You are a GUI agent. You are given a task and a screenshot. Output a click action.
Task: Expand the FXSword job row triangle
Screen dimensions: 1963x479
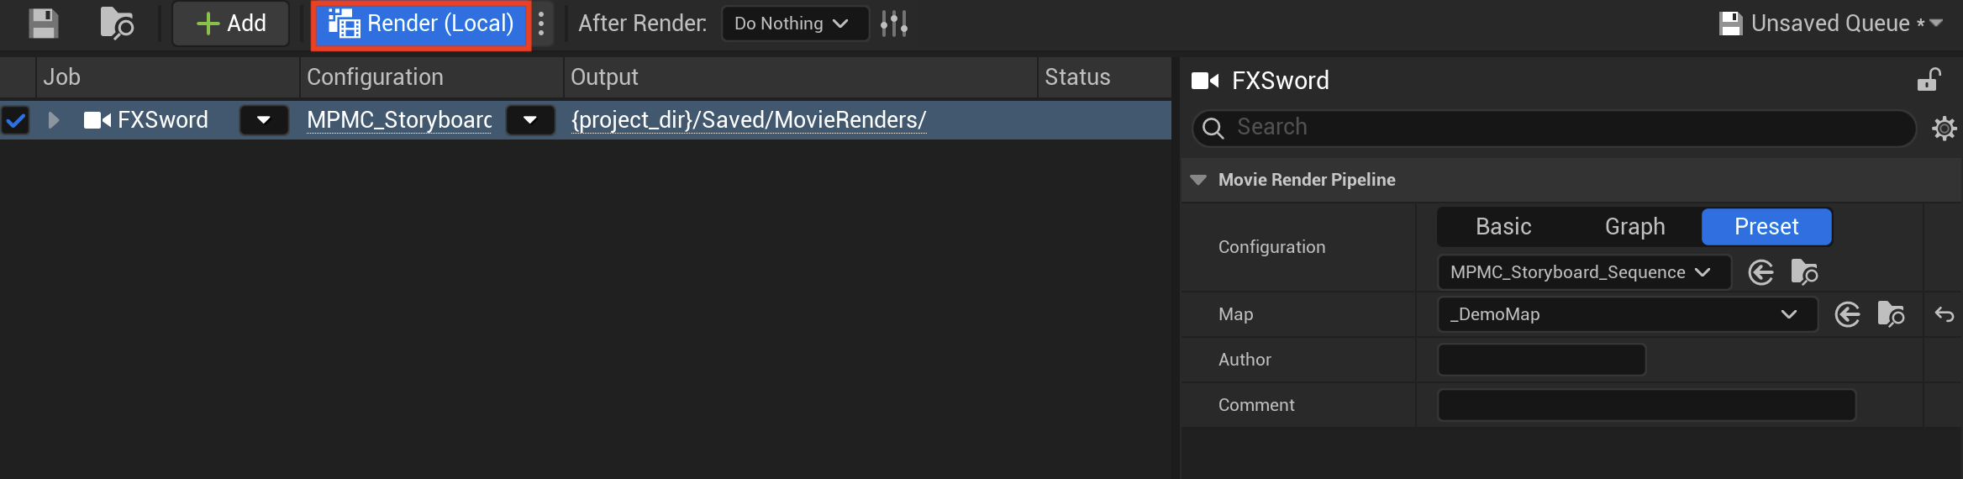[x=54, y=120]
